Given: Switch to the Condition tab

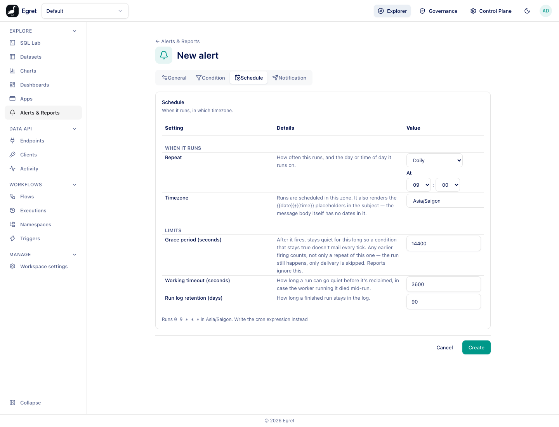Looking at the screenshot, I should tap(210, 78).
